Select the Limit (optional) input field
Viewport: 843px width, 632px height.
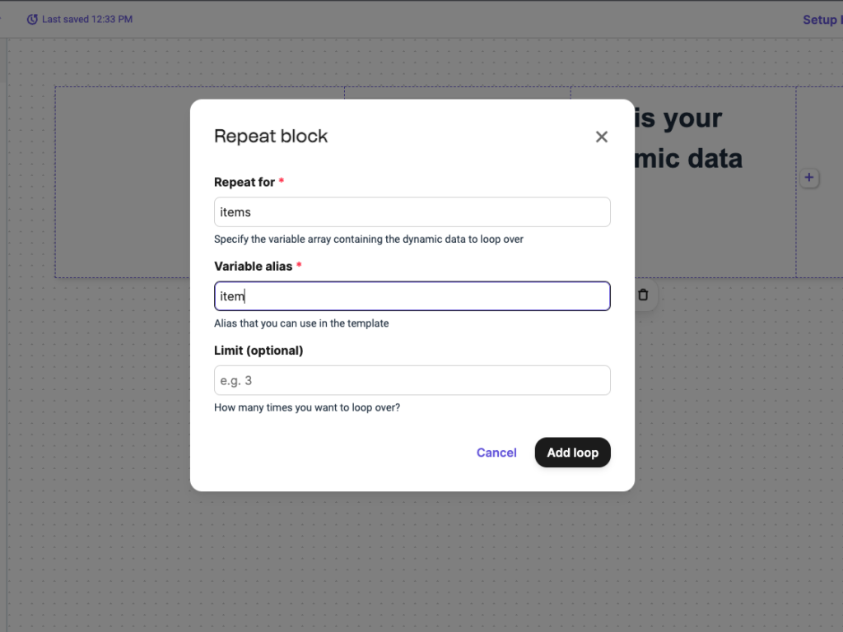(412, 380)
